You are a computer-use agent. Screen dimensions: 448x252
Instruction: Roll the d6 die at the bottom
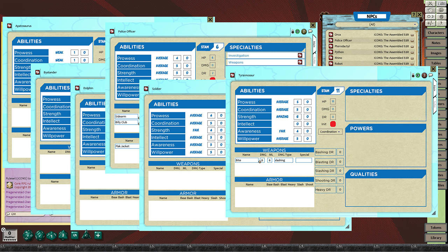pos(75,235)
